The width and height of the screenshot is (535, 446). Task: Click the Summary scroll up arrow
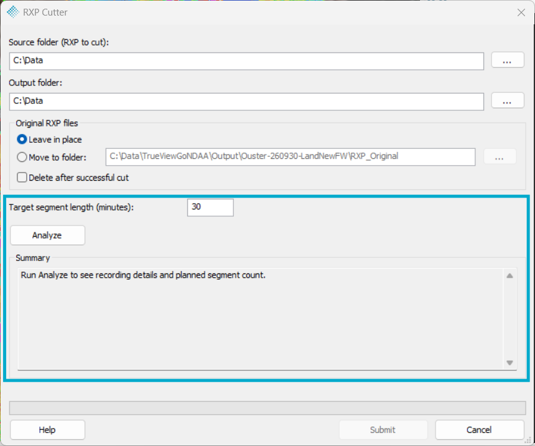[509, 276]
